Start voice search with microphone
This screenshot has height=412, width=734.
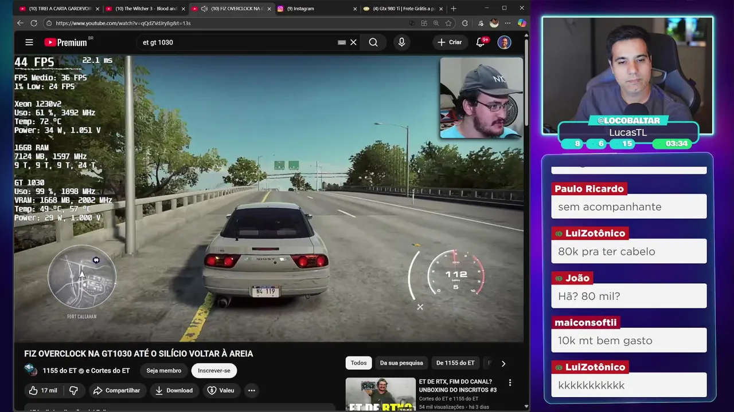click(401, 42)
